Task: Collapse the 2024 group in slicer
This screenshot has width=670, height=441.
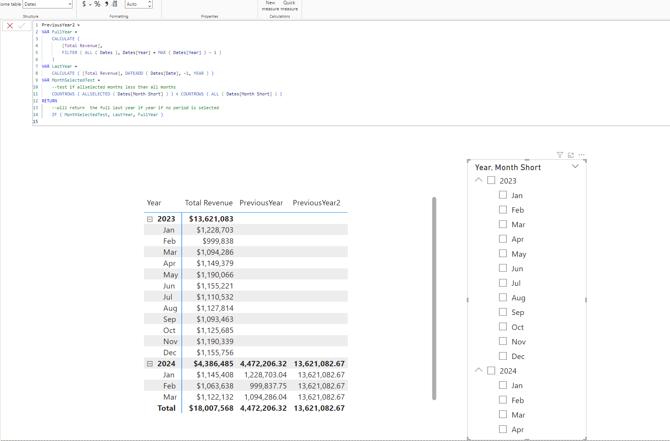Action: (x=479, y=370)
